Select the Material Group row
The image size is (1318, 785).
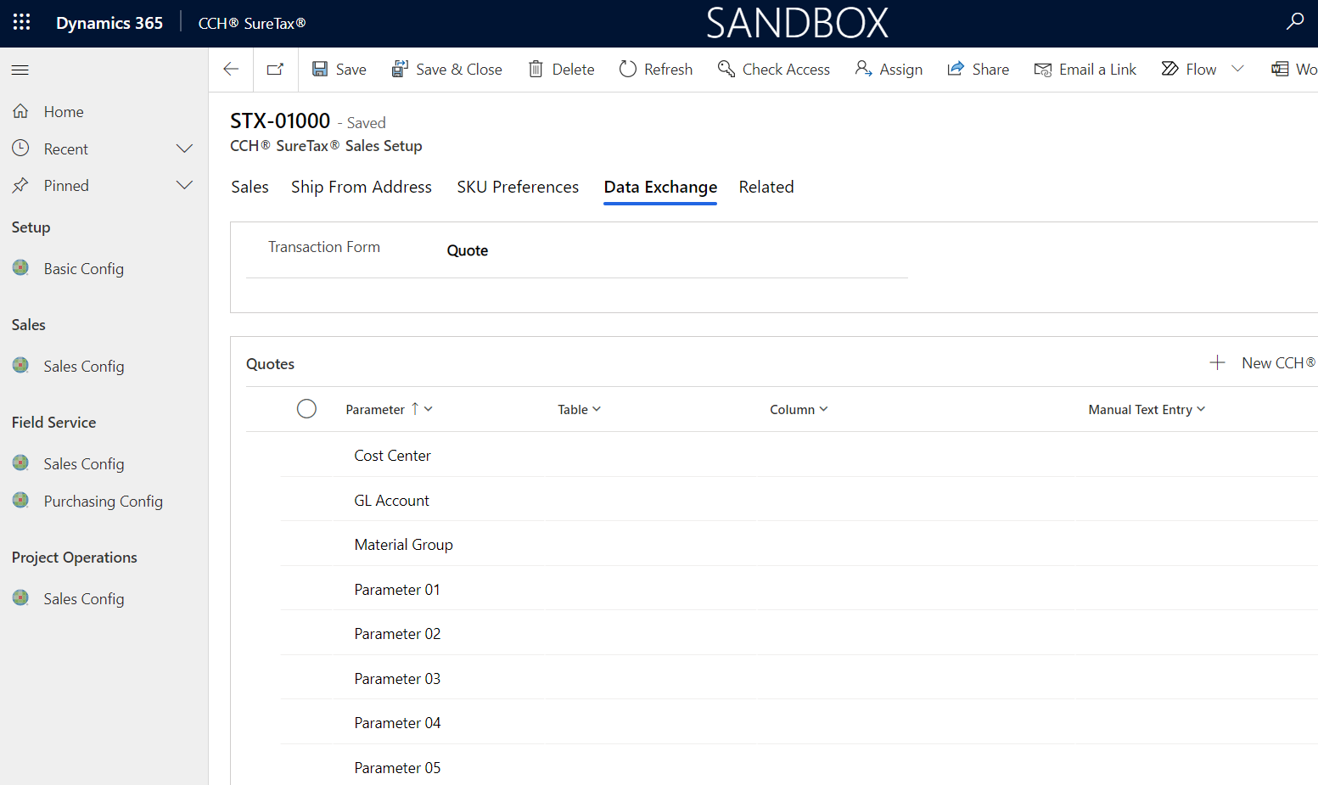799,544
